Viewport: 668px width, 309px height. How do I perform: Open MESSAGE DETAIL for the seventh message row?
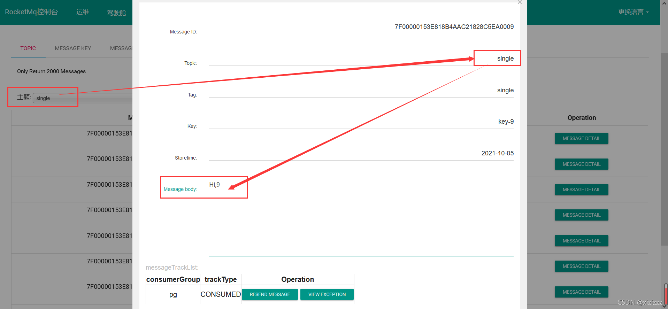click(581, 292)
